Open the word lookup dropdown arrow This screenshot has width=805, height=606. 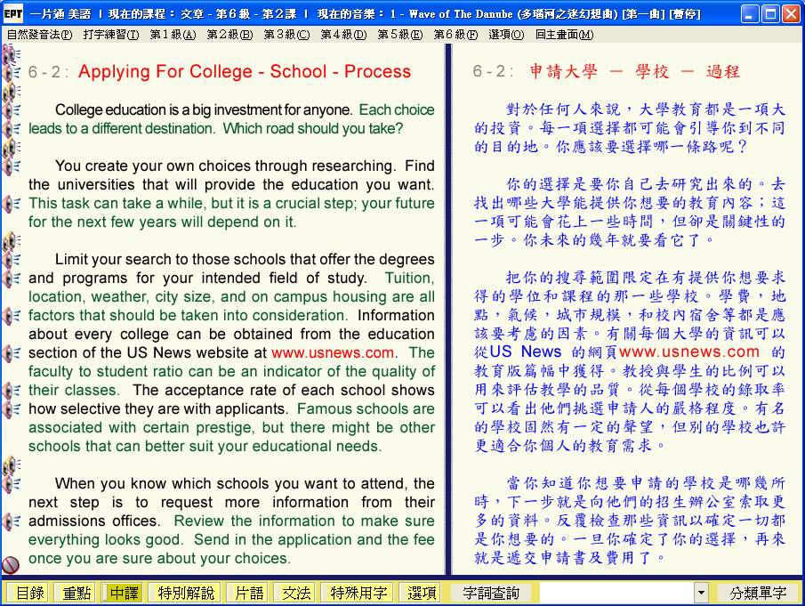point(701,593)
